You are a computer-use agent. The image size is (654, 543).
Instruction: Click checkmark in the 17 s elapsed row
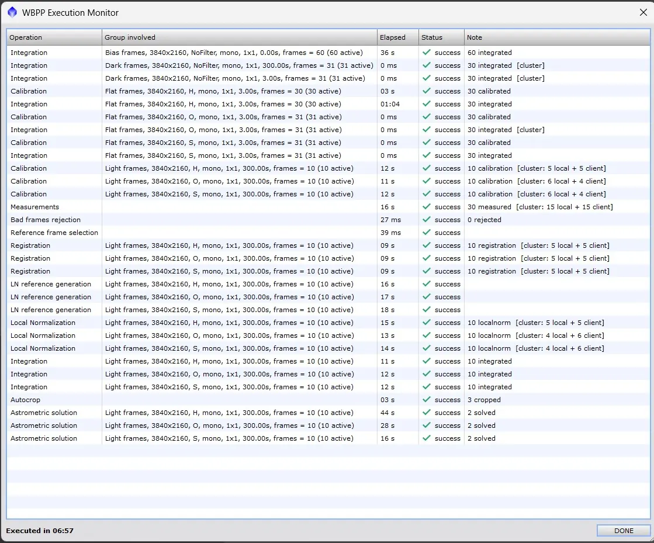426,296
